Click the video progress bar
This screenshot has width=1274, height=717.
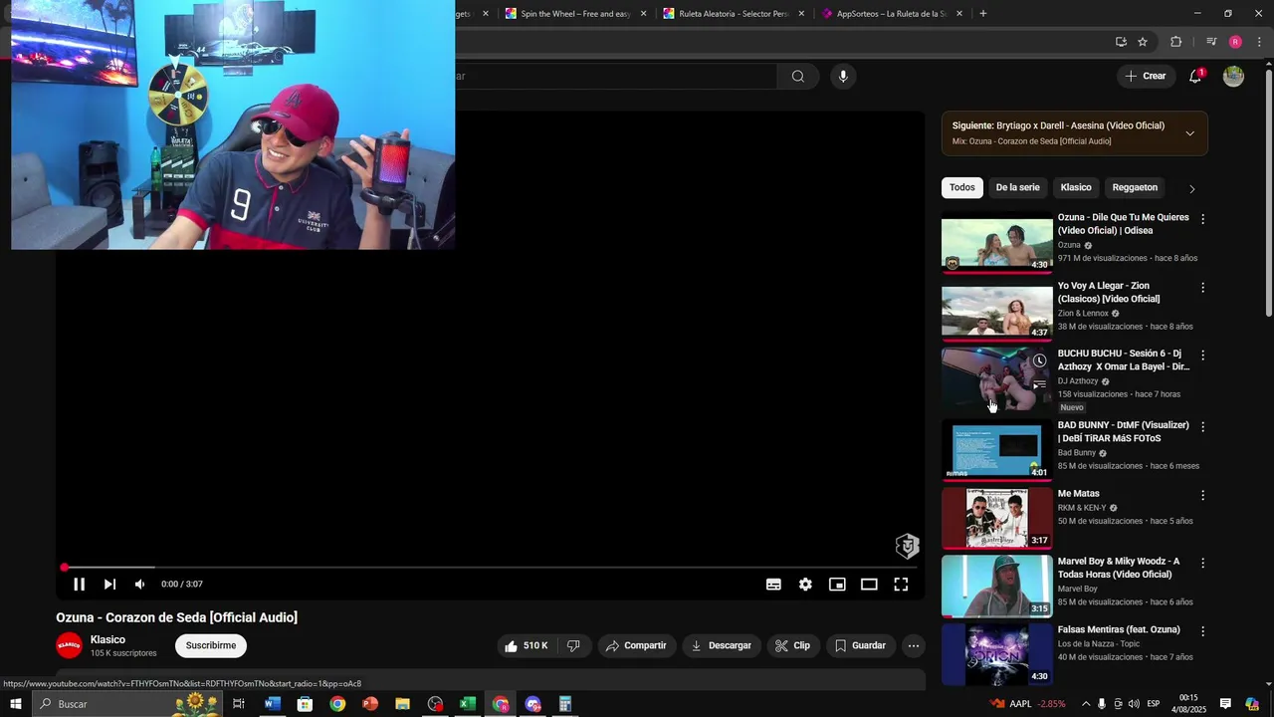490,568
